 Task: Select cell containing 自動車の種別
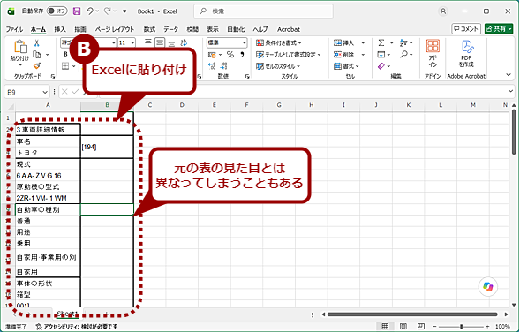(48, 209)
